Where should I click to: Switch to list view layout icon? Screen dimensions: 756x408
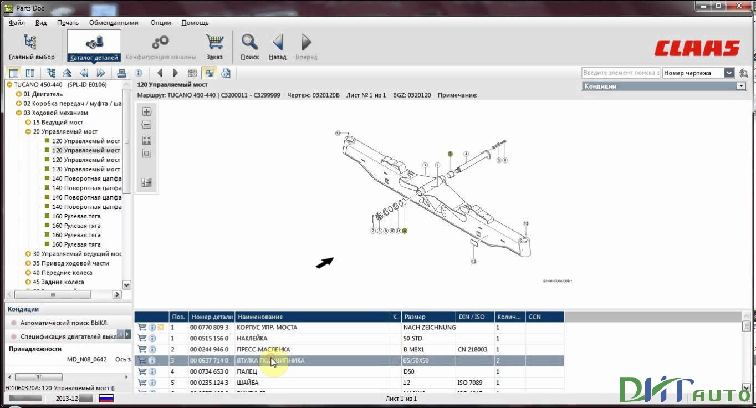(x=30, y=73)
